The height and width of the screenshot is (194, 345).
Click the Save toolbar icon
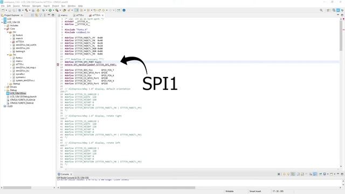(x=10, y=10)
